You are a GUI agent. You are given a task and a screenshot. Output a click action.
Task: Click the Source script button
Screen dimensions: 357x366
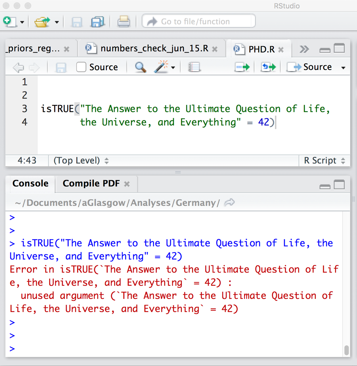(310, 67)
